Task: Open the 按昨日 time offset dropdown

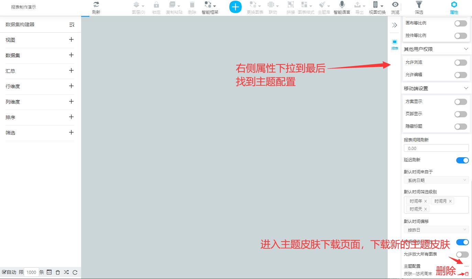Action: point(436,229)
